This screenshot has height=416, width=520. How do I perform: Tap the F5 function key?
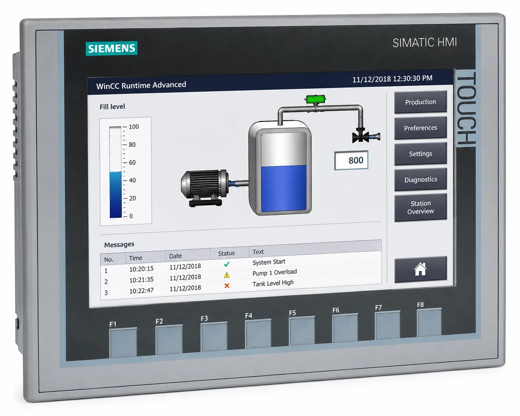click(302, 331)
